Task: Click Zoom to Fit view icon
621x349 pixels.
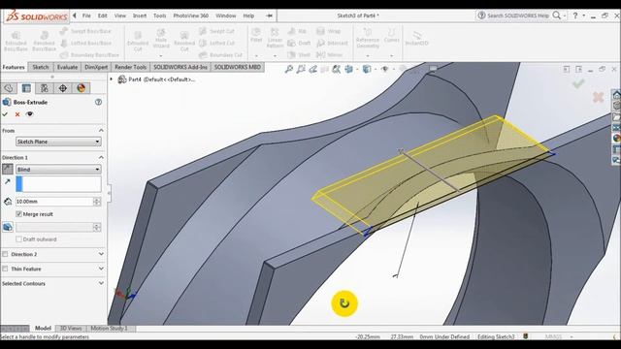Action: tap(289, 69)
